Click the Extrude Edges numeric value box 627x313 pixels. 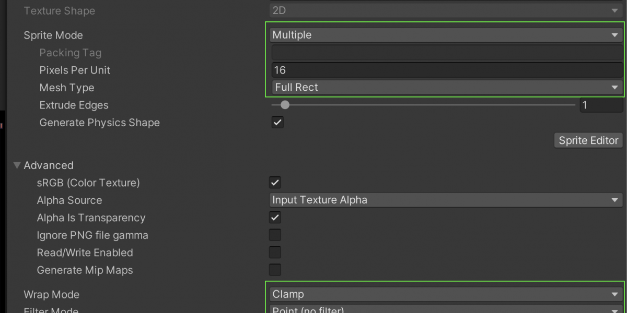[x=601, y=105]
